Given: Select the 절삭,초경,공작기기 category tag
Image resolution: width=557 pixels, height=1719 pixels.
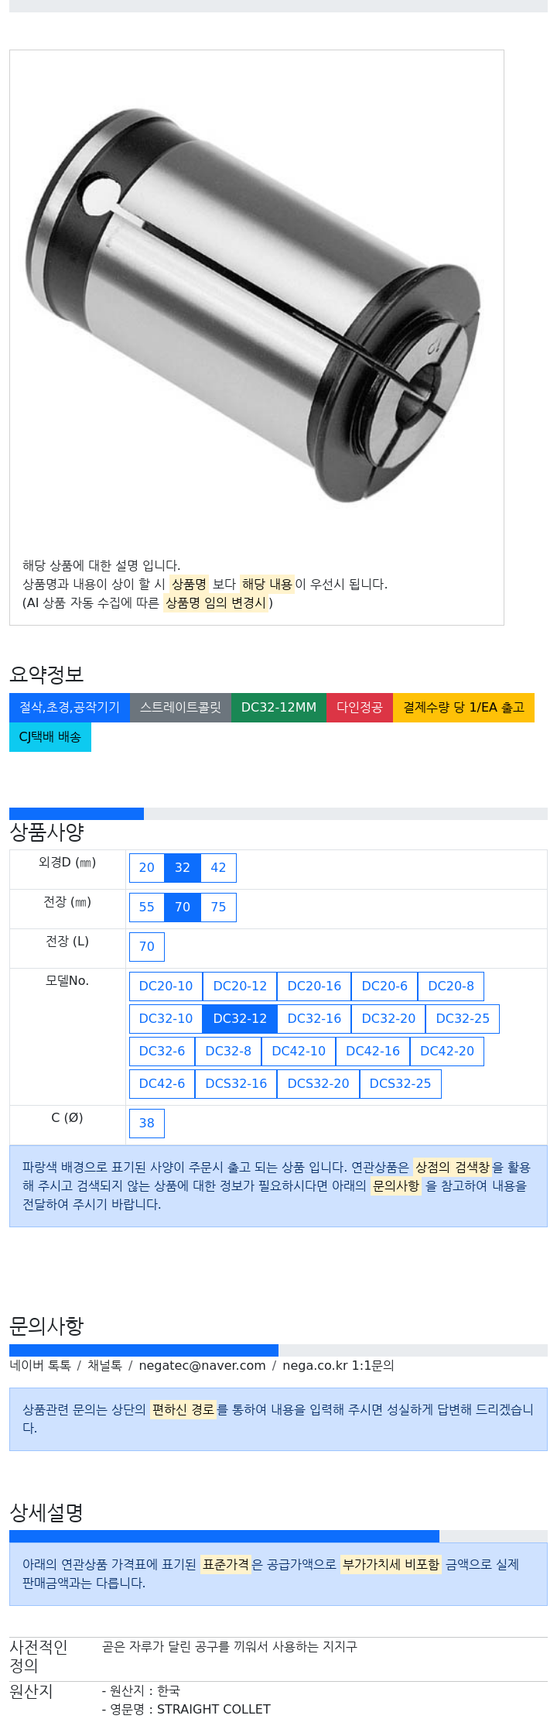Looking at the screenshot, I should (70, 707).
